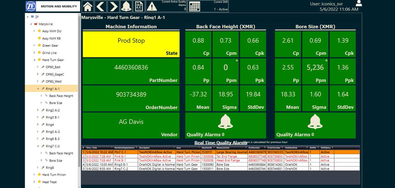Open the shift calendar grid icon
Viewport: 395px width, 188px height.
click(195, 7)
